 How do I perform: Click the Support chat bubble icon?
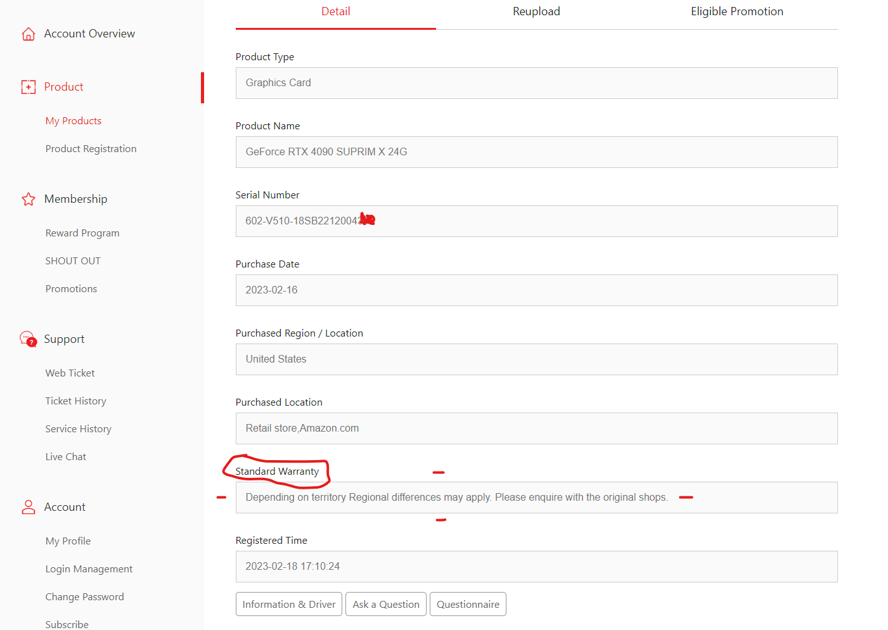[x=29, y=340]
